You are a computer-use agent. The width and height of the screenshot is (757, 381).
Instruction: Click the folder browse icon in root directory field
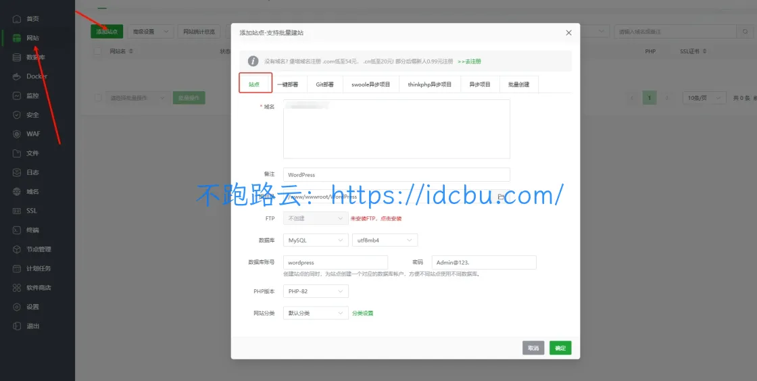click(x=502, y=197)
